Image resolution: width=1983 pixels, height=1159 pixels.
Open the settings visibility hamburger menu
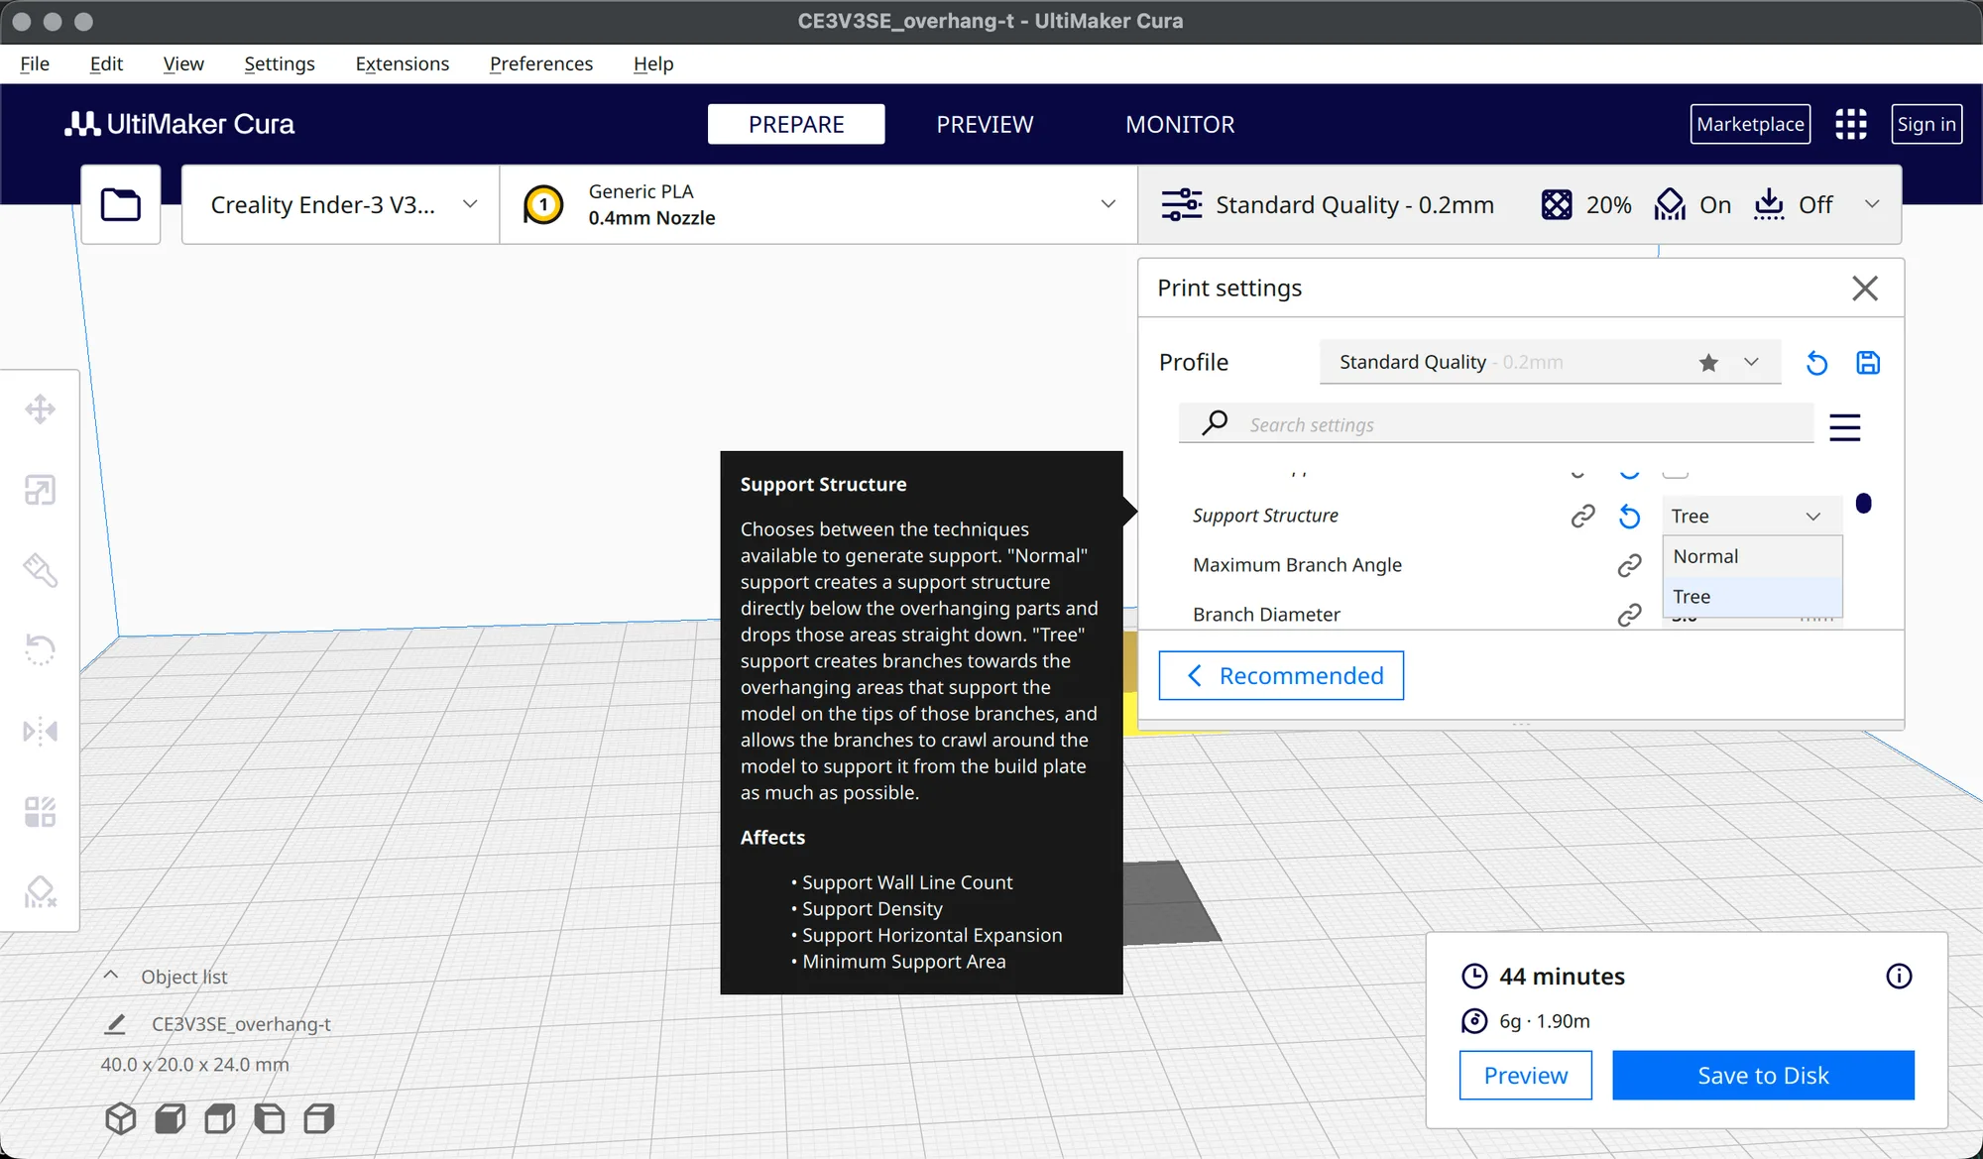click(1845, 427)
